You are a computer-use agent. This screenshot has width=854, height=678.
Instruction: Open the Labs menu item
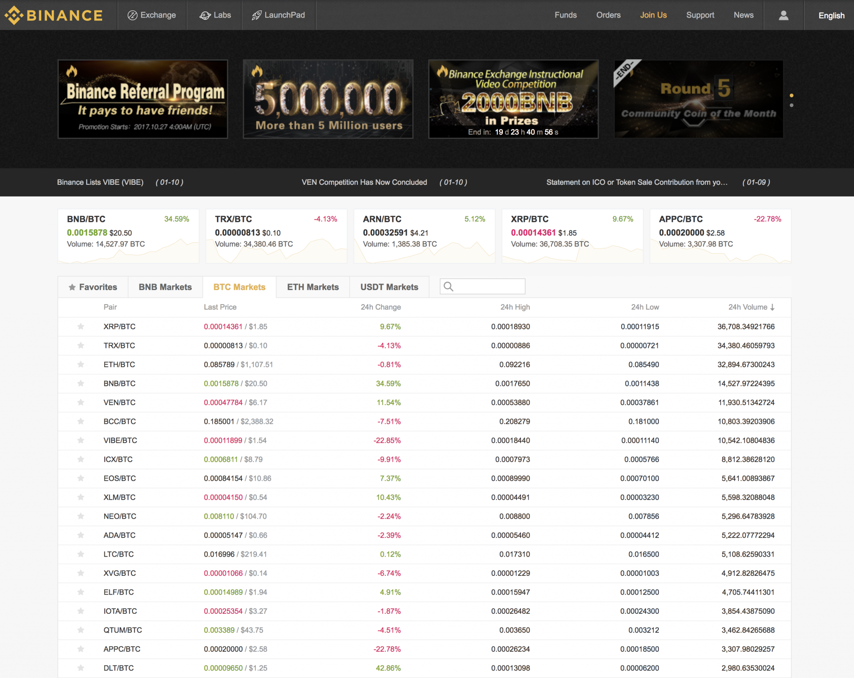tap(215, 15)
